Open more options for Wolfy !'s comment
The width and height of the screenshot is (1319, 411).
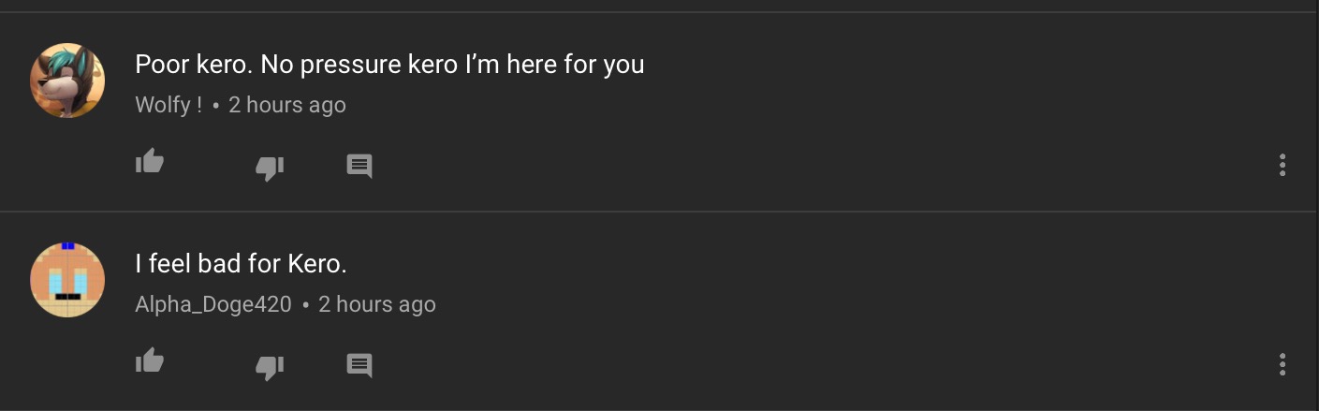(x=1282, y=166)
